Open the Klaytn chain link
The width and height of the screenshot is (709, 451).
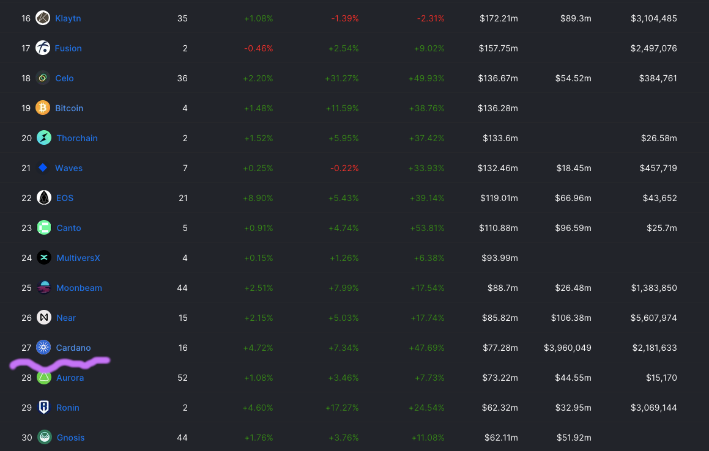click(x=68, y=18)
